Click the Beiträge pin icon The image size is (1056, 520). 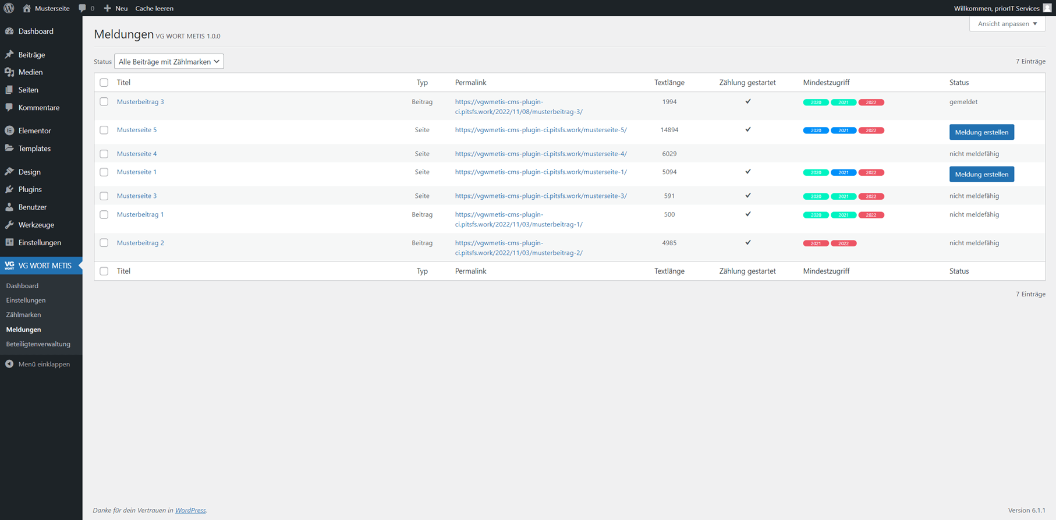tap(9, 55)
